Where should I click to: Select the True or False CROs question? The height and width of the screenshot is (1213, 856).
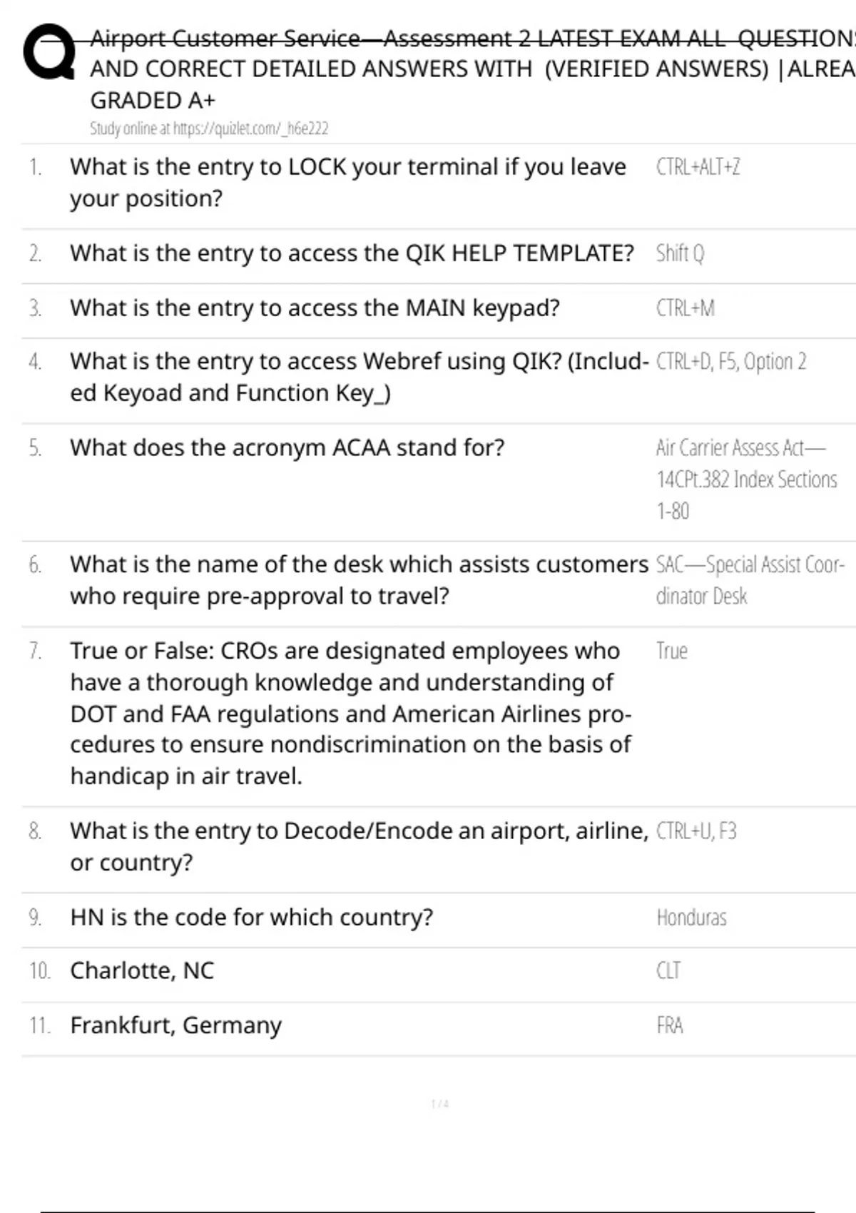click(x=351, y=713)
